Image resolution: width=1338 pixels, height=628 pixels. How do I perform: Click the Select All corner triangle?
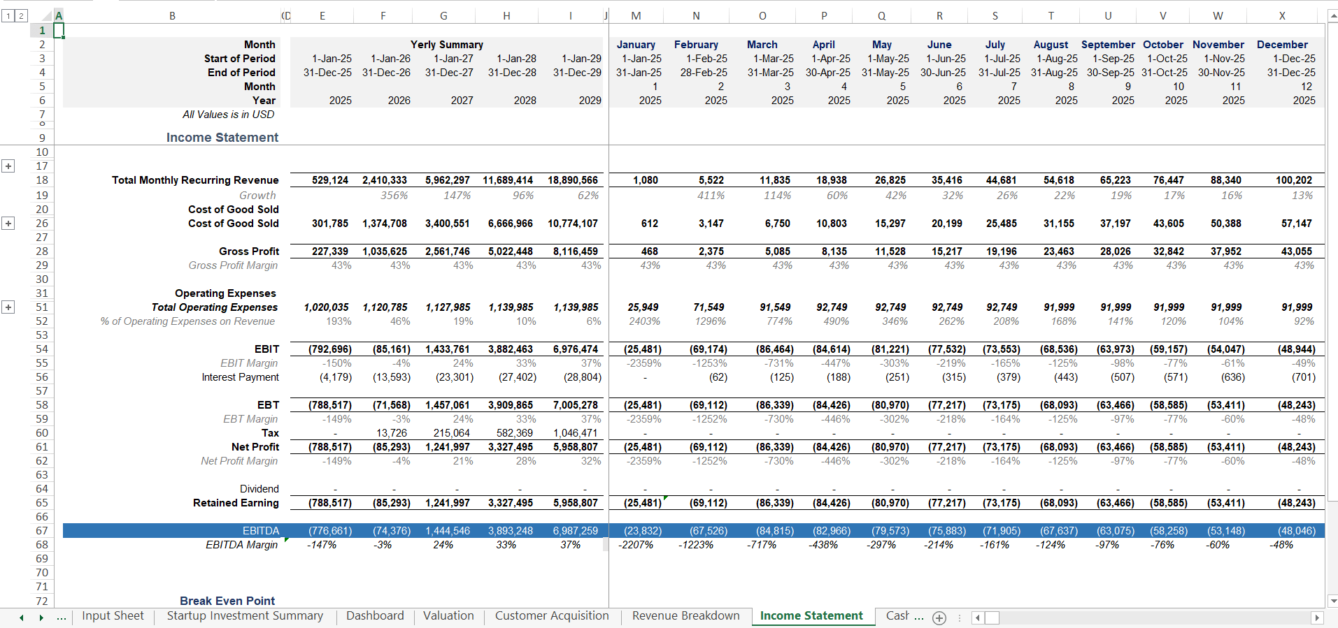(46, 15)
